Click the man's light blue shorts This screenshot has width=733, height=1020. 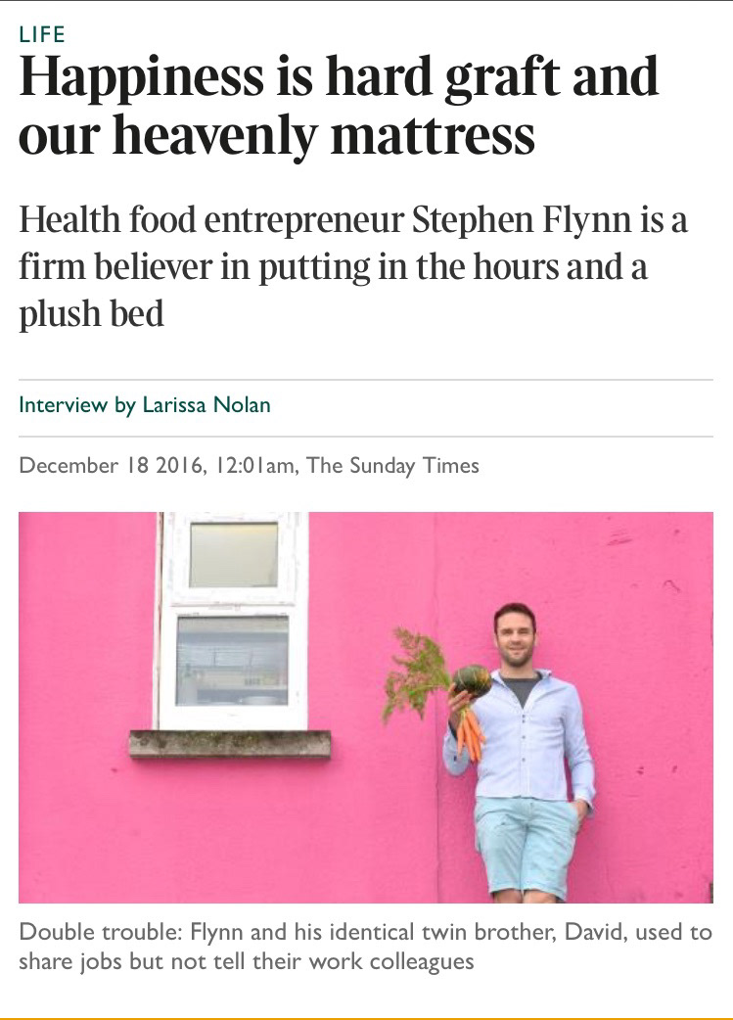[525, 846]
